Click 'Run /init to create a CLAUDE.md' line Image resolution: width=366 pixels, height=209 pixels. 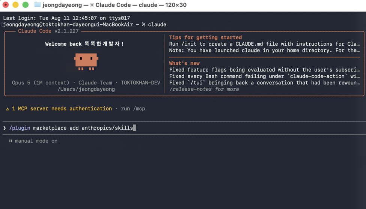[x=265, y=44]
